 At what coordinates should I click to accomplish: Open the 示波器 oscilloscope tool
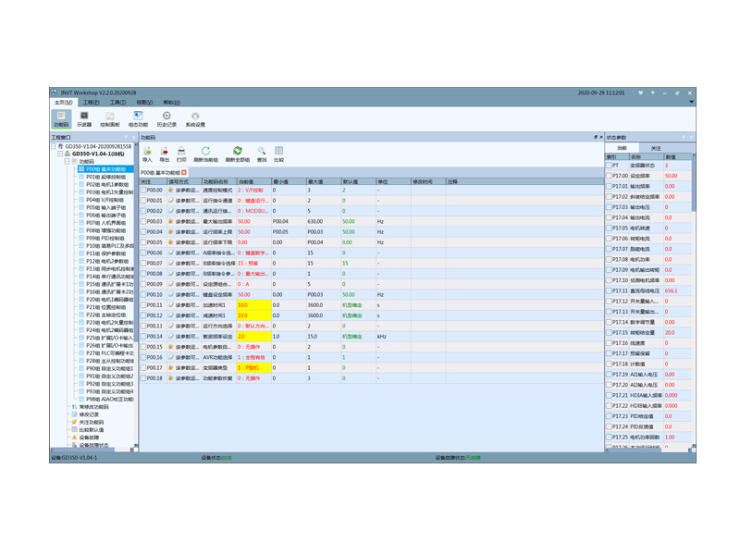[84, 118]
